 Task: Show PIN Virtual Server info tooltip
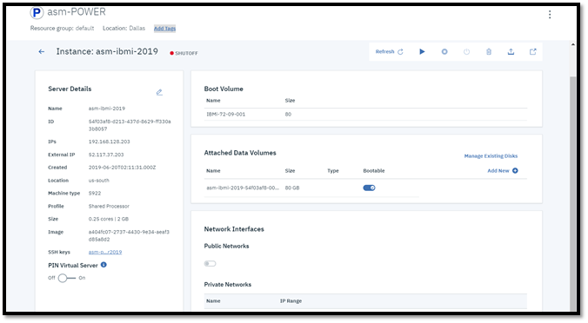(104, 265)
